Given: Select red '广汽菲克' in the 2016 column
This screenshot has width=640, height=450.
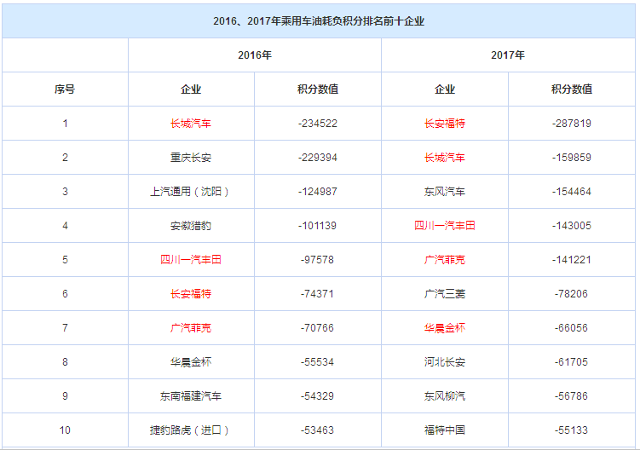Looking at the screenshot, I should click(x=191, y=328).
